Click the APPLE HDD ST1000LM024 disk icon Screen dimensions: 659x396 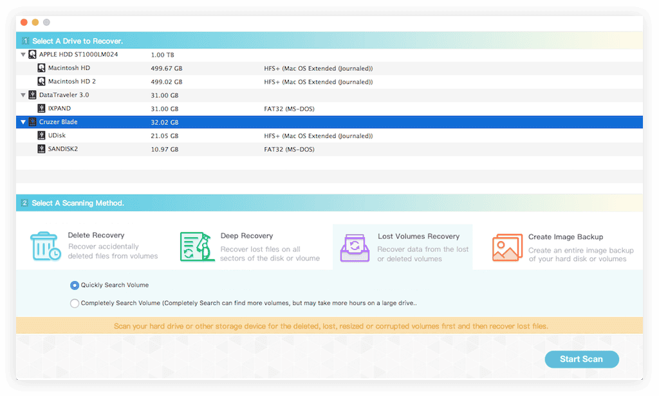(32, 54)
